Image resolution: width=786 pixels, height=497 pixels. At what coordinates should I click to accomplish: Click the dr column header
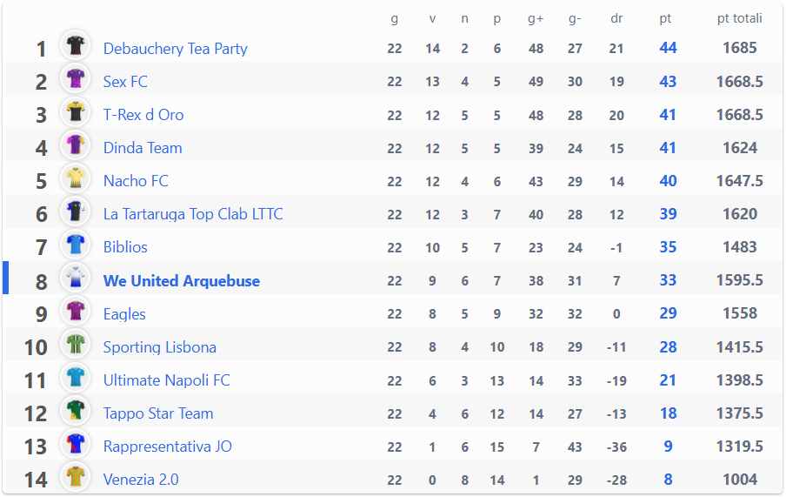point(616,18)
